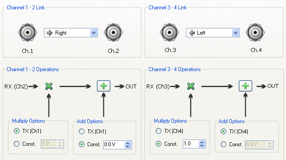Click the Ch.4 text label
Image resolution: width=286 pixels, height=160 pixels.
pyautogui.click(x=256, y=50)
